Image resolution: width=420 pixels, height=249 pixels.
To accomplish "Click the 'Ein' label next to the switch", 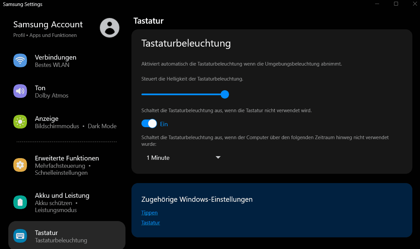I will [x=164, y=124].
